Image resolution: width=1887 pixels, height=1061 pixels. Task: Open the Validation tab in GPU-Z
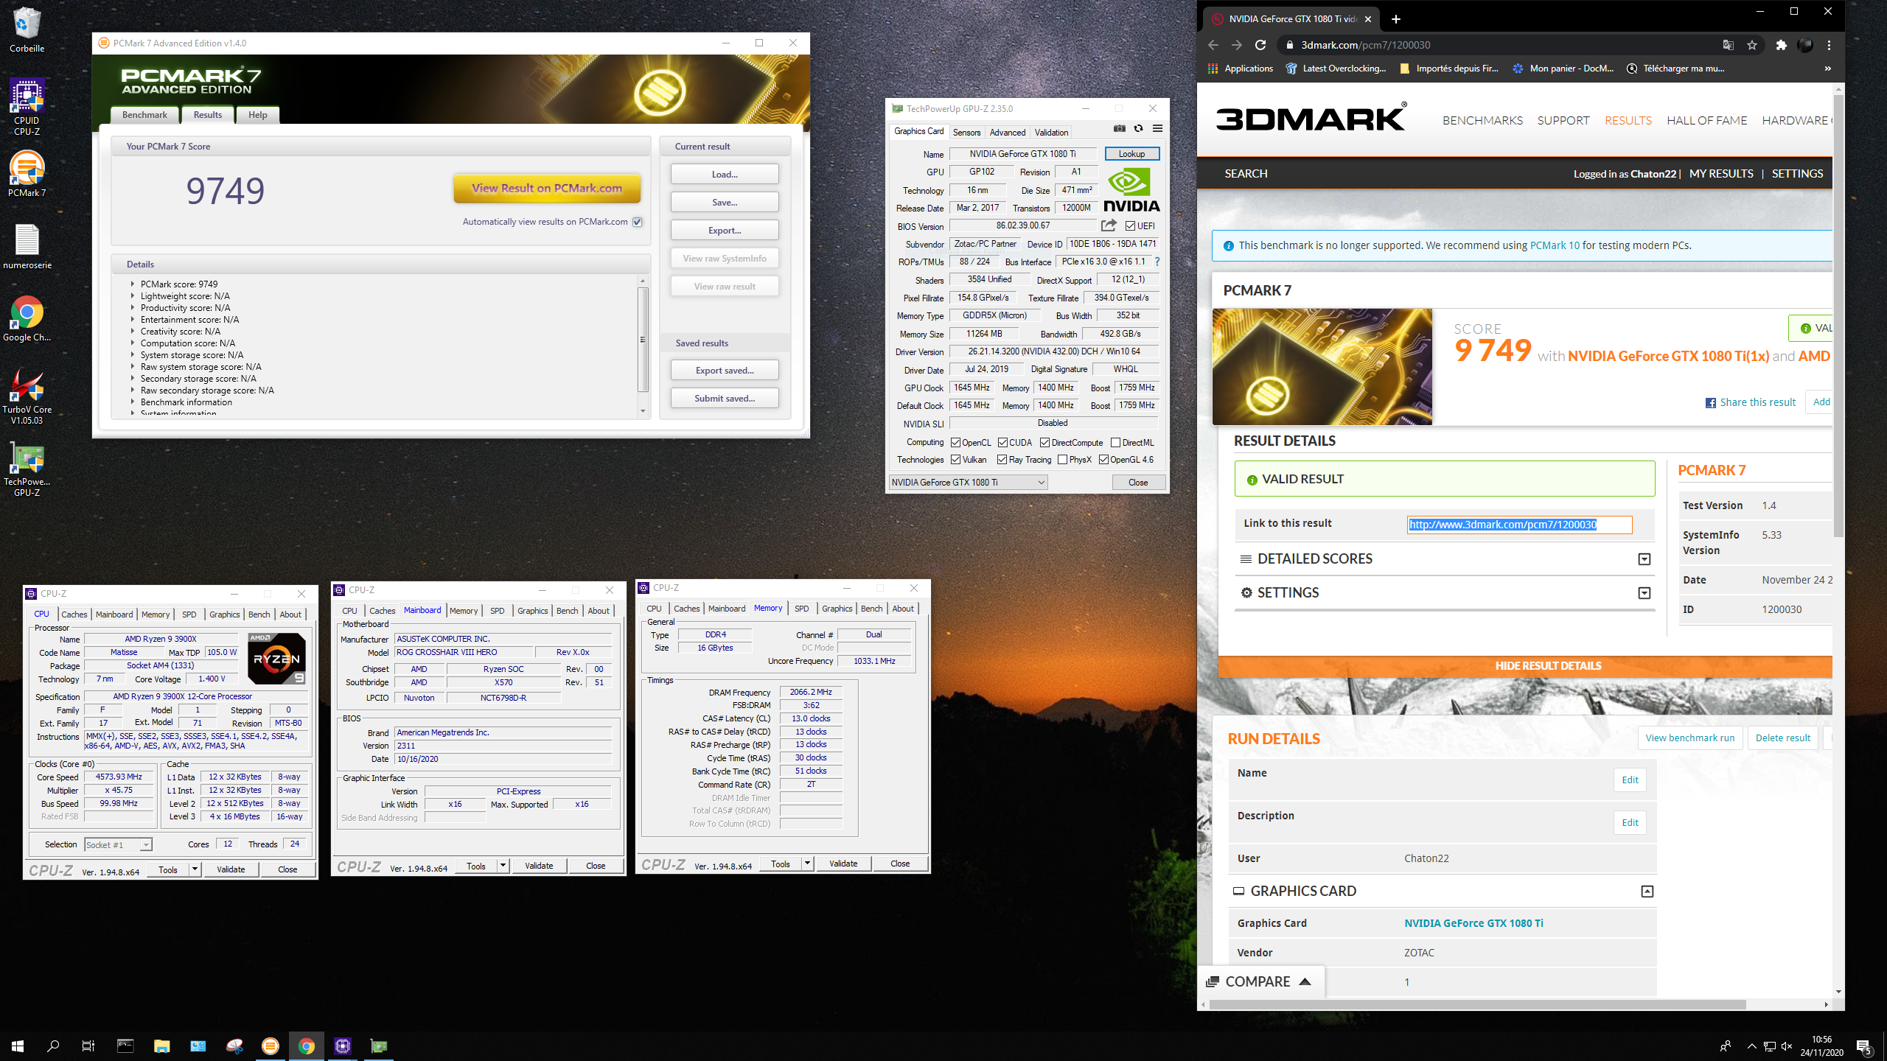1051,133
